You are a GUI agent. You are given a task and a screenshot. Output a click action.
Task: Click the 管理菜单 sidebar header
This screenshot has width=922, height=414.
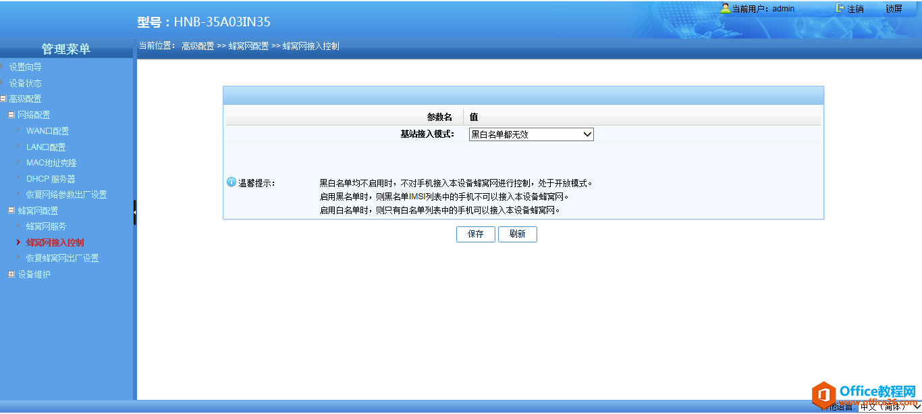[x=66, y=49]
